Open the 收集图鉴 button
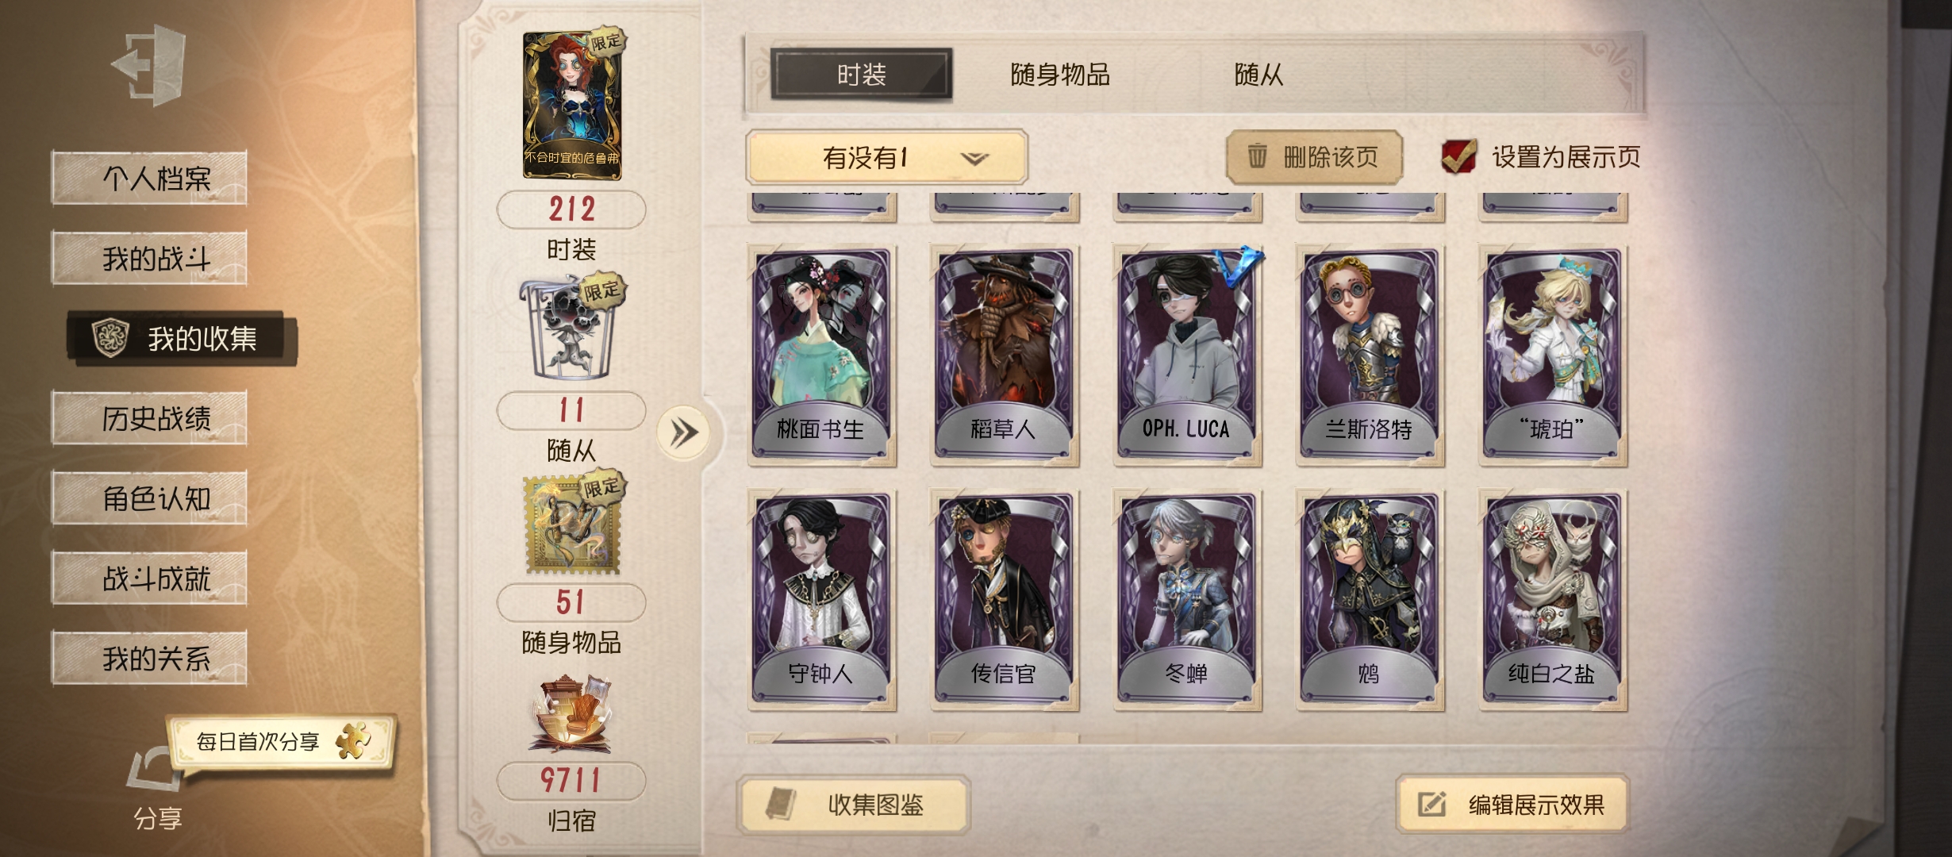1952x857 pixels. click(x=854, y=805)
